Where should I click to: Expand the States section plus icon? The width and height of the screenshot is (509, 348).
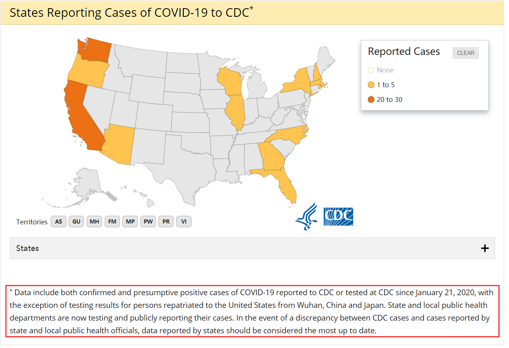pyautogui.click(x=485, y=248)
